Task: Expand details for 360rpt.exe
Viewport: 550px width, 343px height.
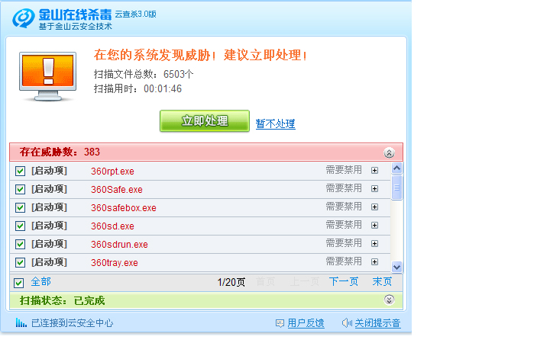Action: 374,171
